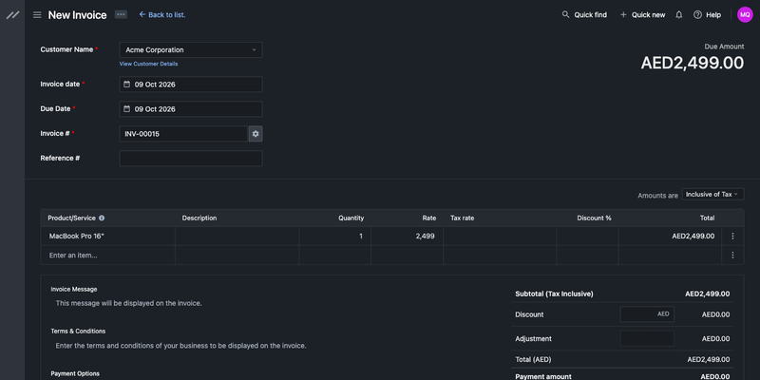
Task: Show Product/Service info tooltip icon
Action: [x=102, y=218]
